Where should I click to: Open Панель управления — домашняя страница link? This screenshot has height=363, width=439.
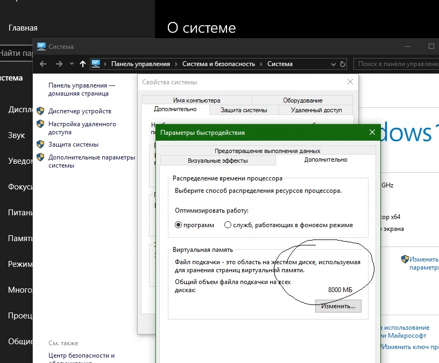click(x=81, y=90)
